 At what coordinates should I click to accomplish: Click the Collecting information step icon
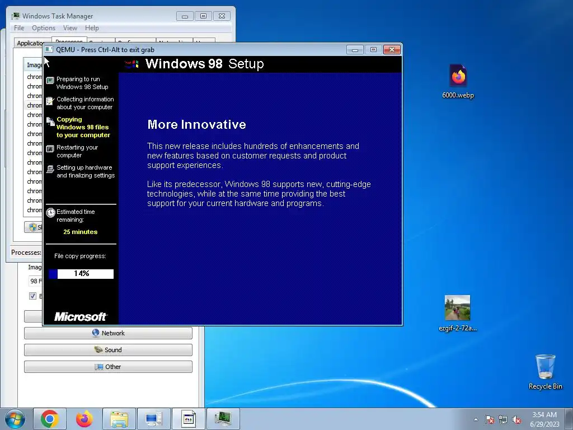pyautogui.click(x=50, y=101)
